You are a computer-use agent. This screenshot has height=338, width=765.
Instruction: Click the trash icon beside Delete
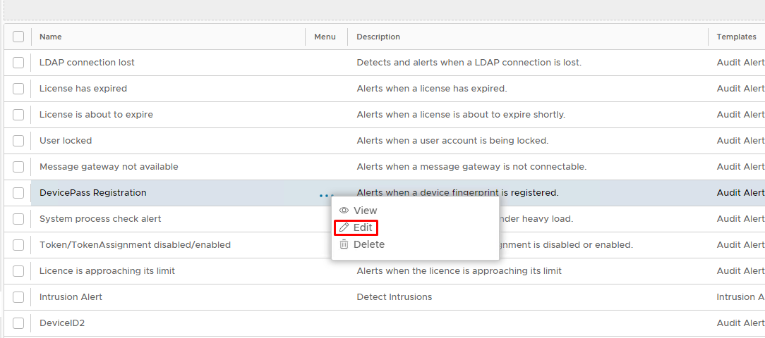point(344,244)
